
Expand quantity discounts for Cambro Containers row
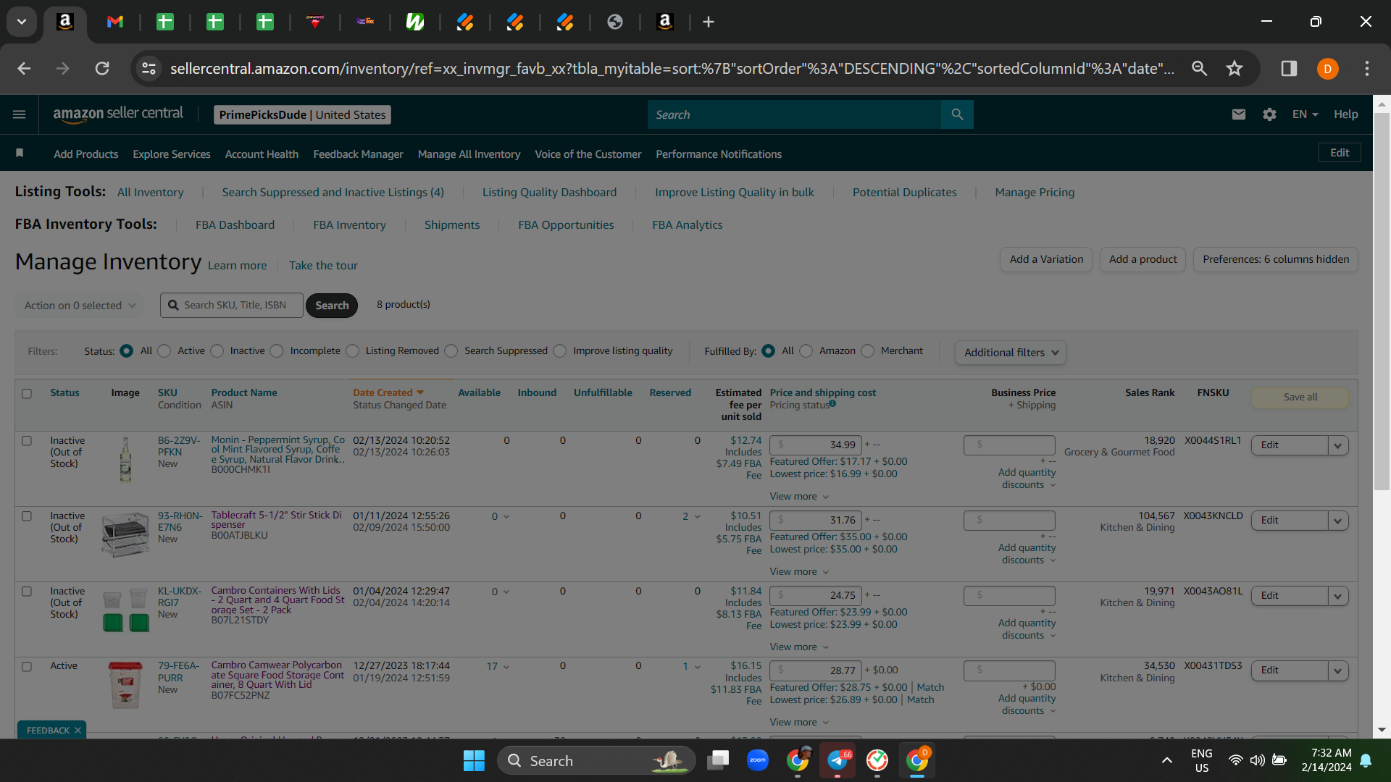pyautogui.click(x=1027, y=629)
